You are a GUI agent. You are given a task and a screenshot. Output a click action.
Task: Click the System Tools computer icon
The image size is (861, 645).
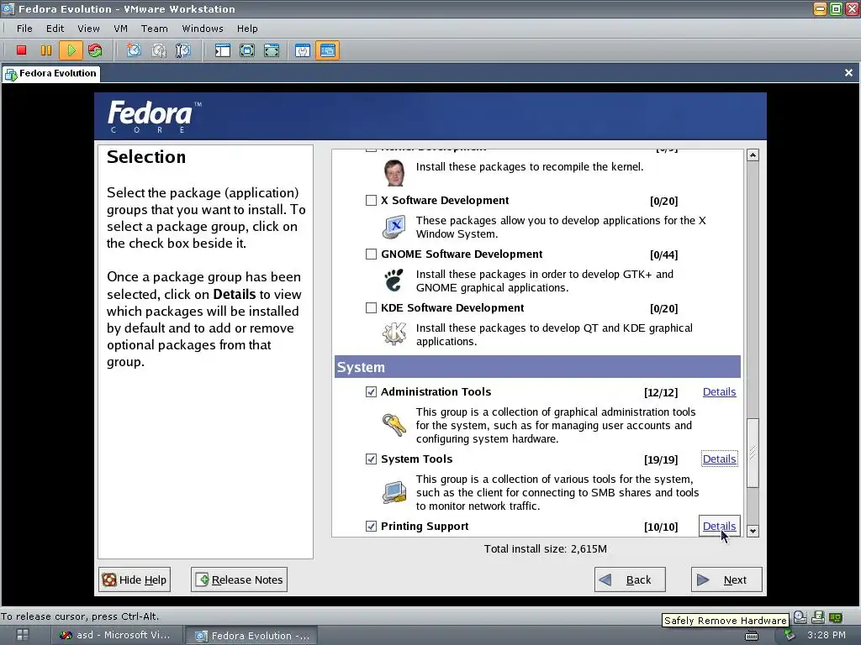(x=394, y=492)
